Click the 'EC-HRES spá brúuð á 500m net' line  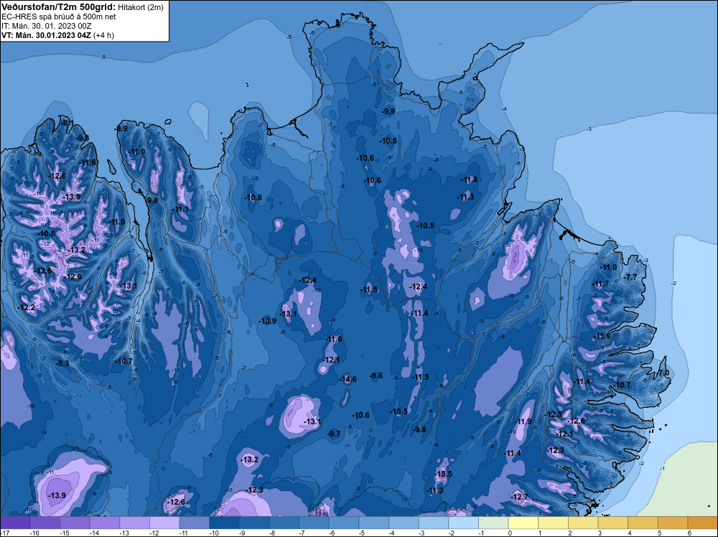(59, 17)
